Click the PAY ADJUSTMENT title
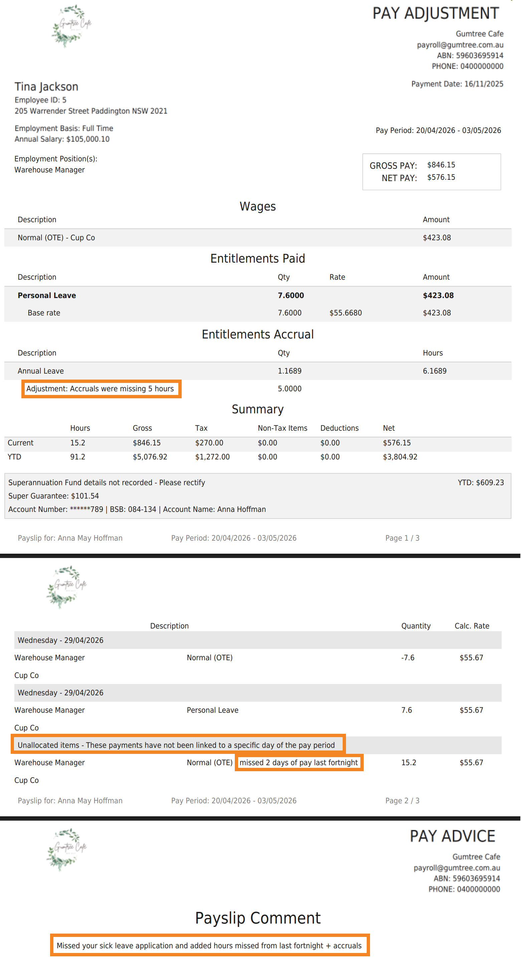The image size is (521, 963). [x=436, y=13]
